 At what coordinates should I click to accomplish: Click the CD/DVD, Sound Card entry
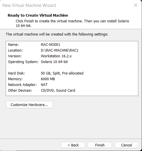tap(58, 91)
